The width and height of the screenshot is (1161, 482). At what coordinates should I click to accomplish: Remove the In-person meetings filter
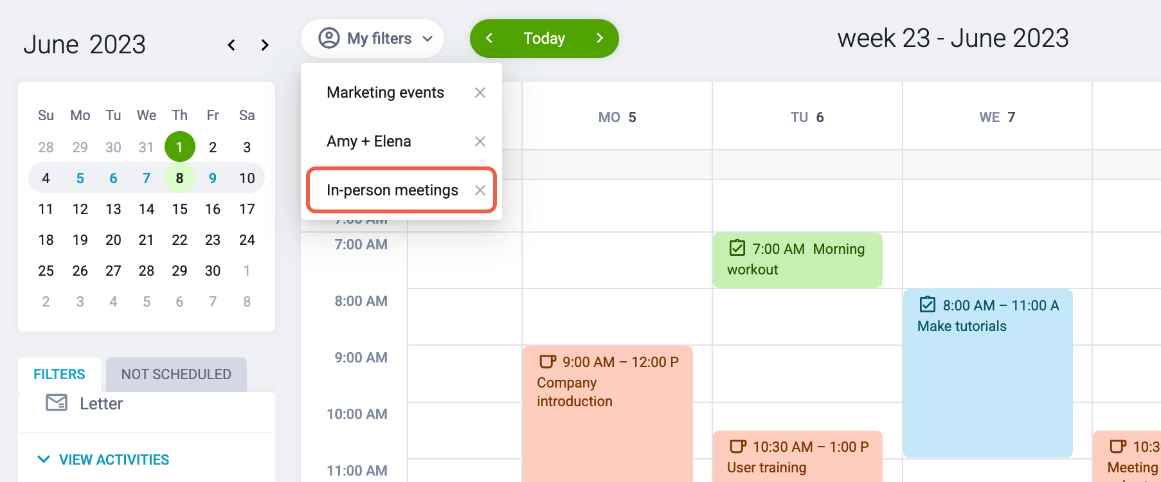[480, 190]
